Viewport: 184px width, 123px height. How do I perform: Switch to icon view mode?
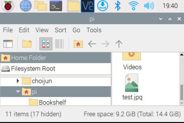(46, 44)
